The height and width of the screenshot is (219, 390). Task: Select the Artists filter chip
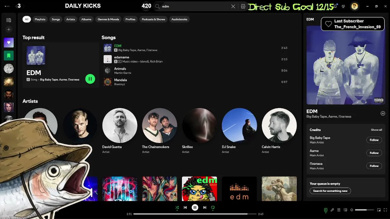[71, 19]
